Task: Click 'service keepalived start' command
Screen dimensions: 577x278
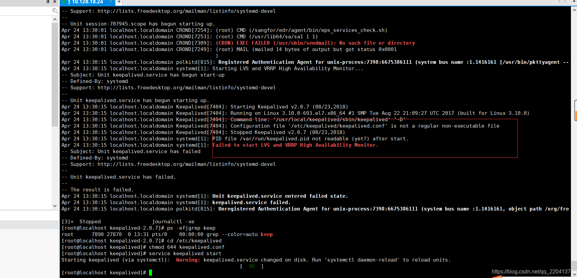Action: (185, 253)
